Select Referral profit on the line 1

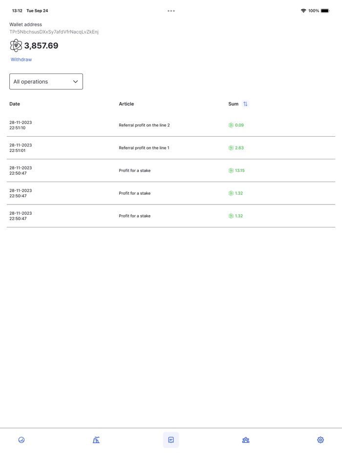point(144,148)
